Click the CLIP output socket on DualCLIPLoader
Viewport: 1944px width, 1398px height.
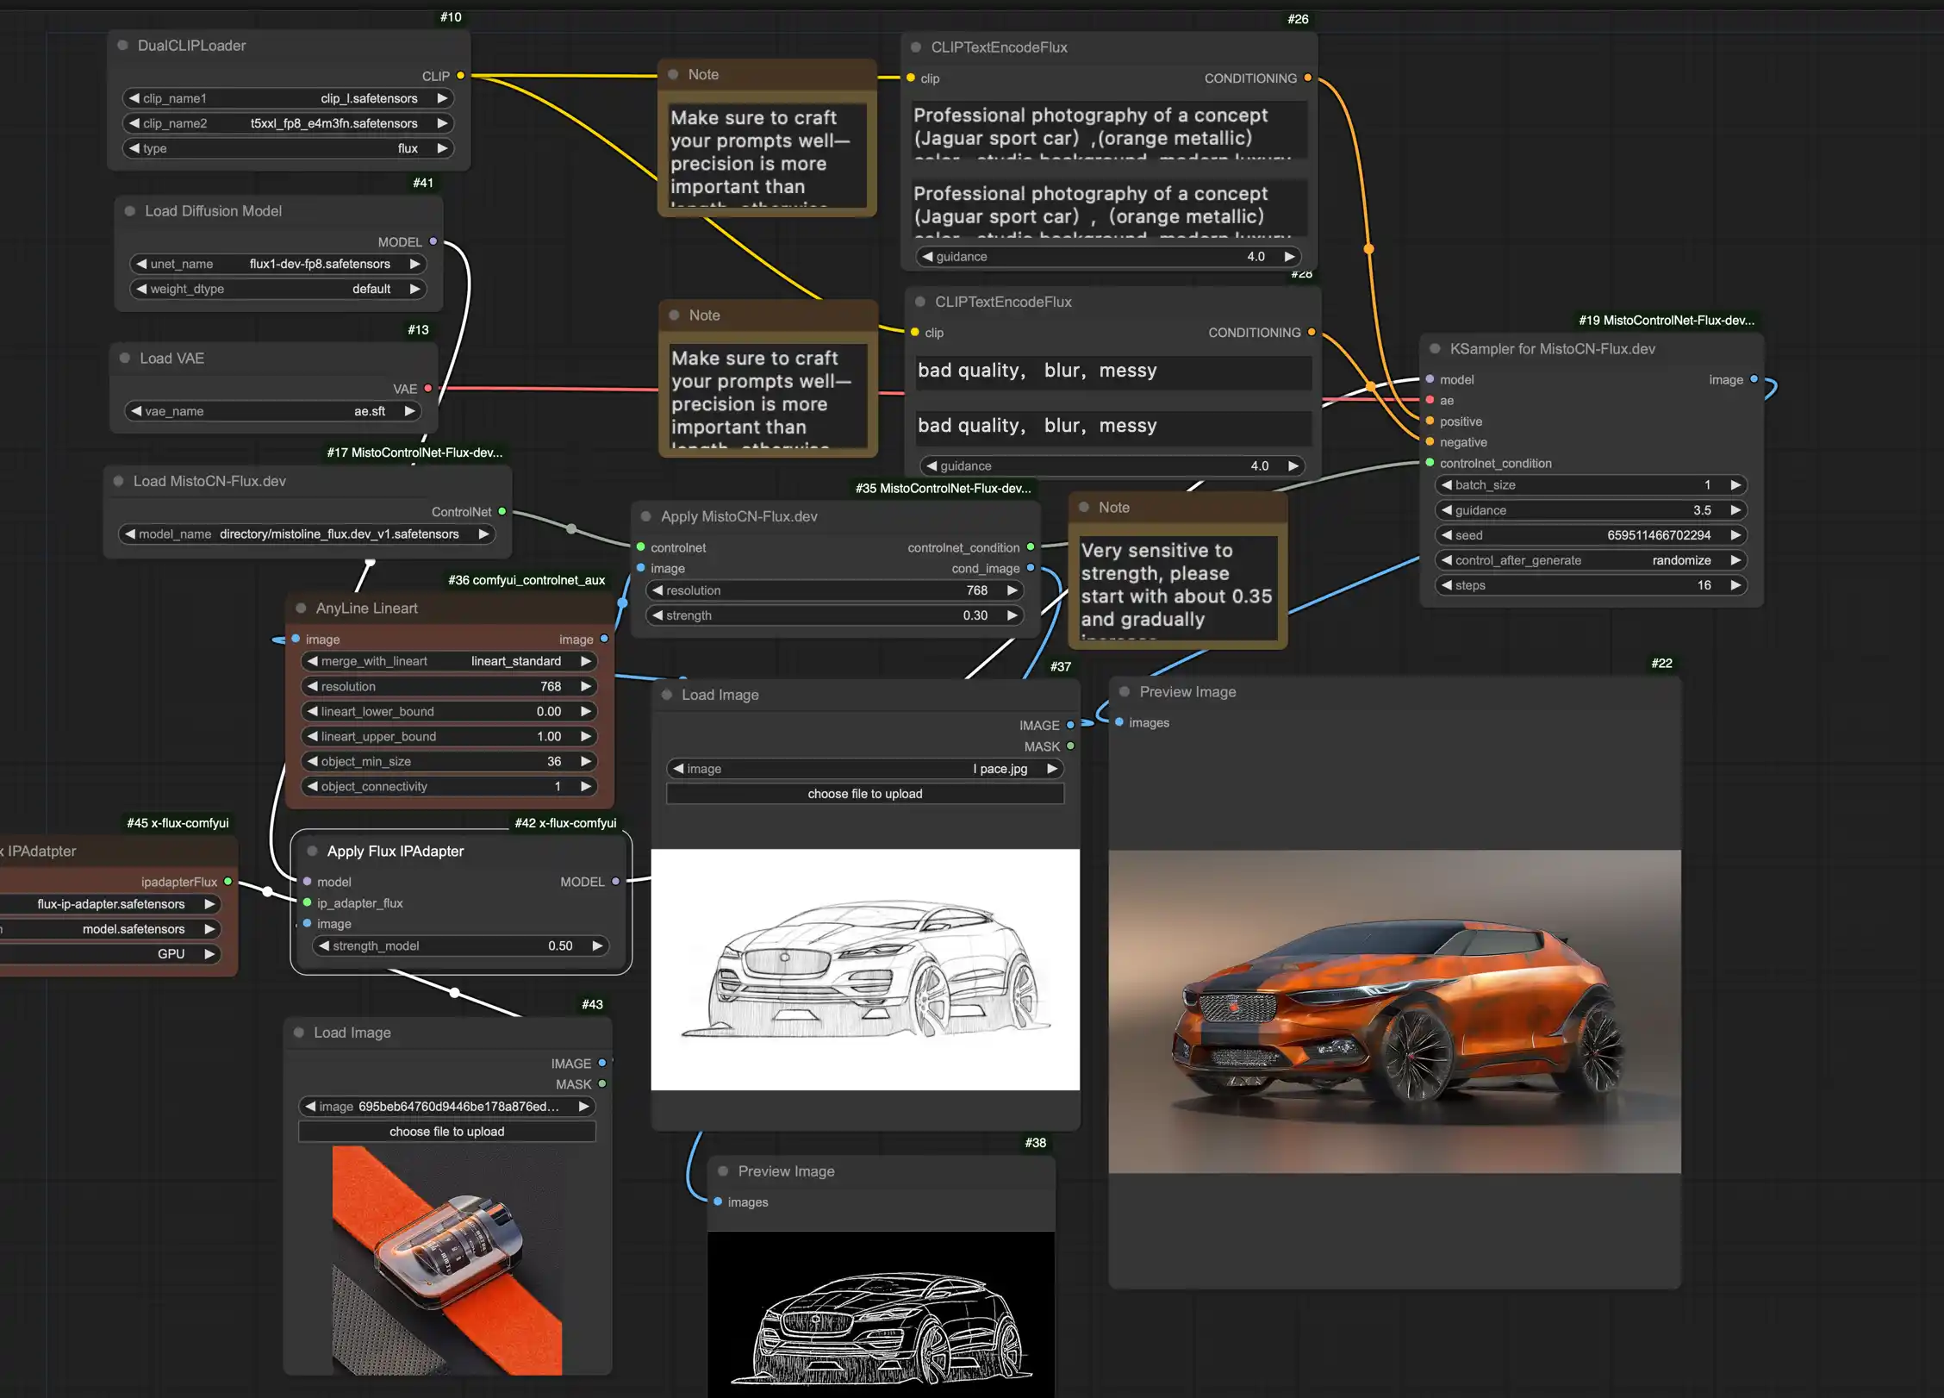click(460, 76)
